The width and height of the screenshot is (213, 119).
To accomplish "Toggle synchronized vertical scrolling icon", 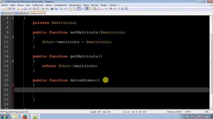I will [70, 9].
